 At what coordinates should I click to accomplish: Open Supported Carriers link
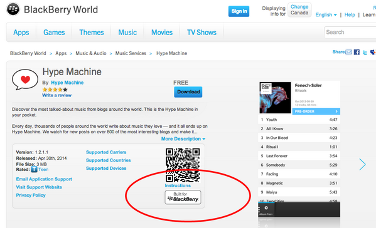[106, 152]
